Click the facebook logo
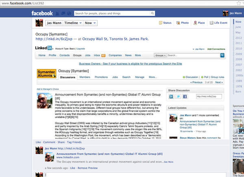Image resolution: width=244 pixels, height=177 pixels. (42, 13)
